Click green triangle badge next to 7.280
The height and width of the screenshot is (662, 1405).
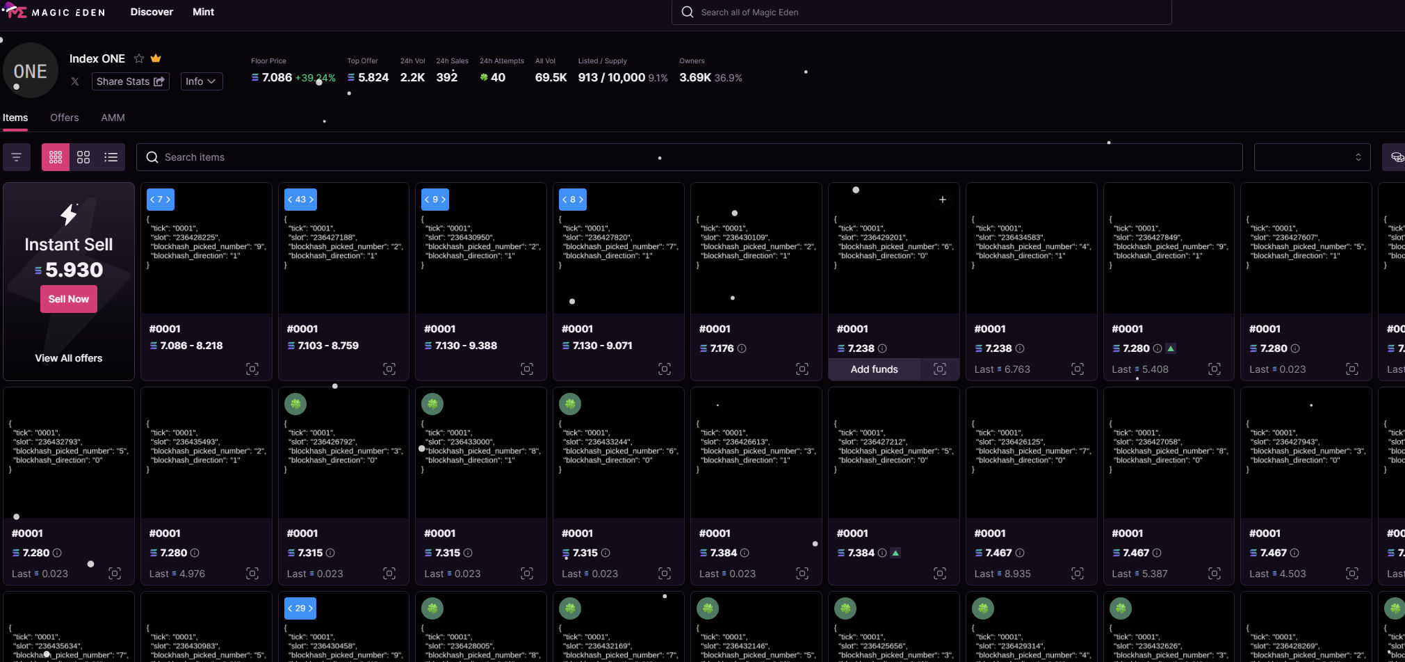pyautogui.click(x=1171, y=348)
